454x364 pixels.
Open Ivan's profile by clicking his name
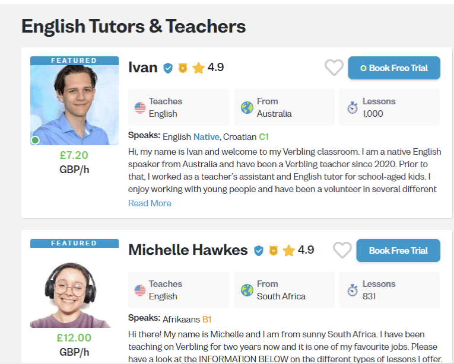pyautogui.click(x=143, y=68)
